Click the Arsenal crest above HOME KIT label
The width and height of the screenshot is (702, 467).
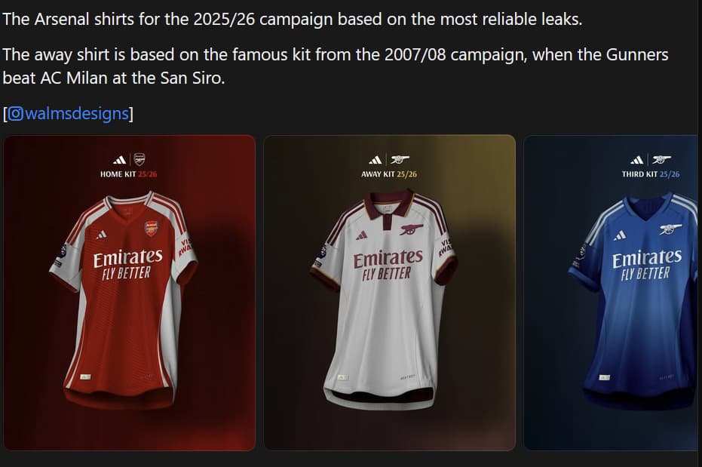coord(139,159)
